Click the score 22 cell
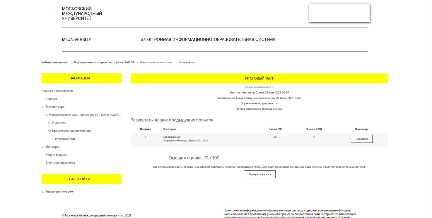Screen dimensions: 432x218 tap(276, 137)
